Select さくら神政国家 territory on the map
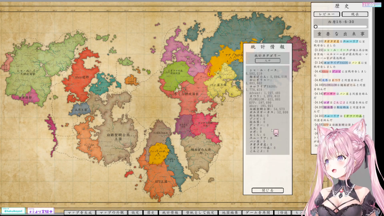The width and height of the screenshot is (384, 216). 187,94
